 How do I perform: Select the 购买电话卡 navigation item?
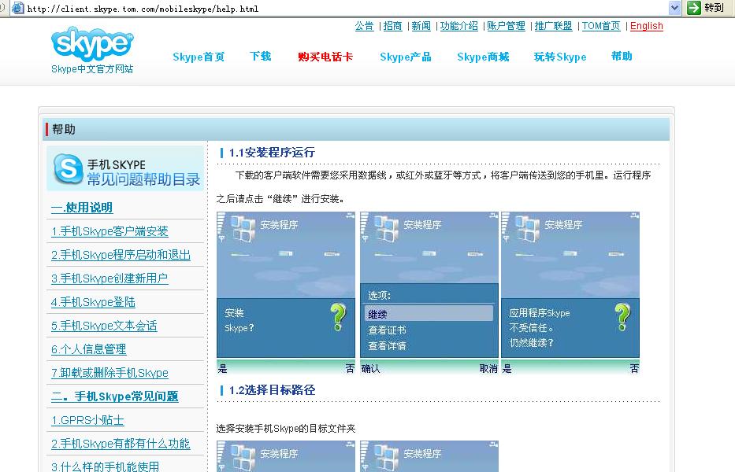coord(325,57)
